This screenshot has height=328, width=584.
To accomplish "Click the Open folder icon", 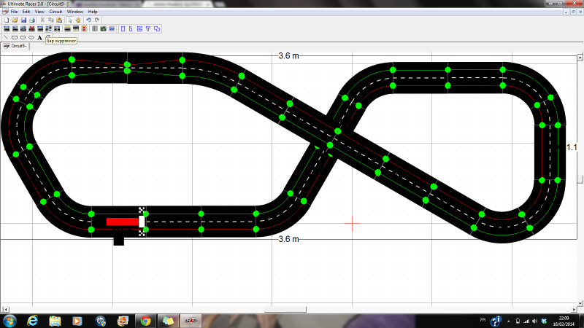I will tap(14, 20).
